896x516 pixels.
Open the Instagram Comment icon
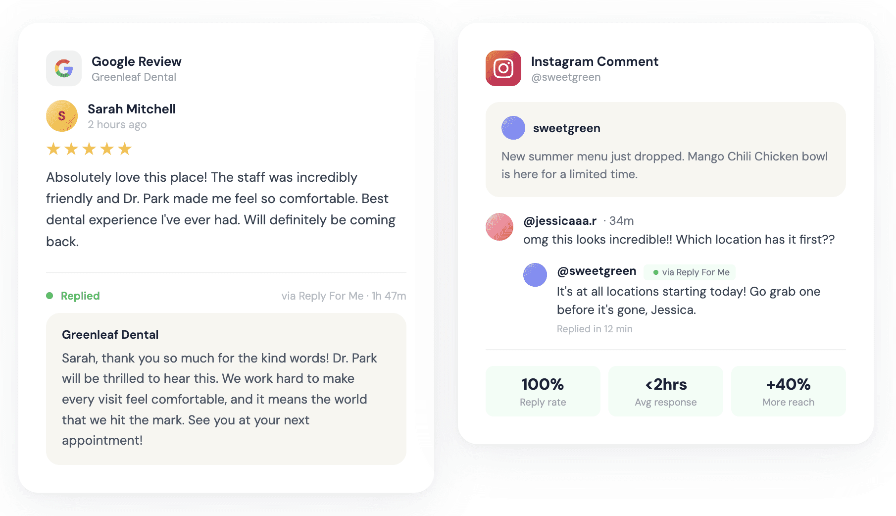(503, 68)
